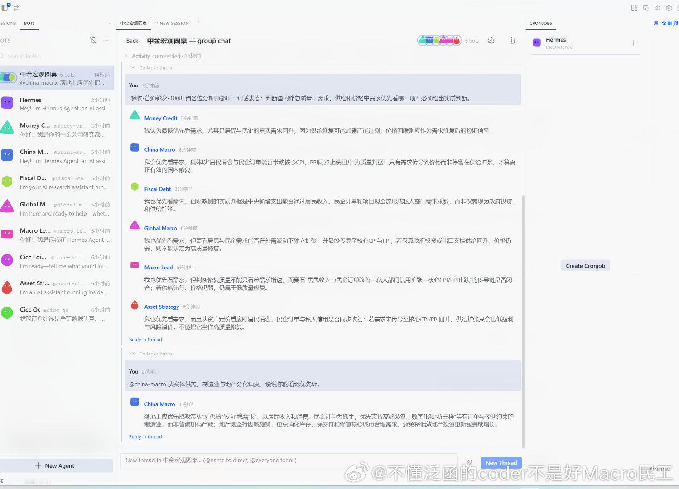Click the first You message about 验收-普通轮次-1008
The height and width of the screenshot is (489, 679).
pos(323,90)
